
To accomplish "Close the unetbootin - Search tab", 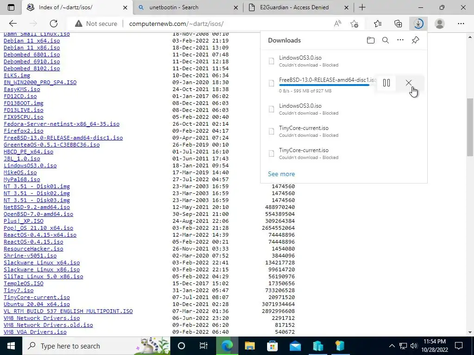I will 236,7.
